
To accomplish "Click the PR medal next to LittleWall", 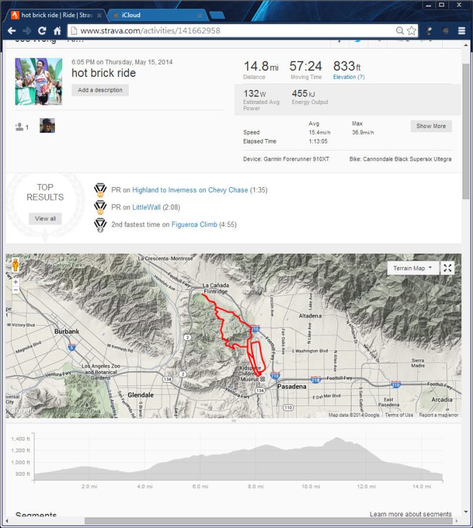I will [100, 207].
